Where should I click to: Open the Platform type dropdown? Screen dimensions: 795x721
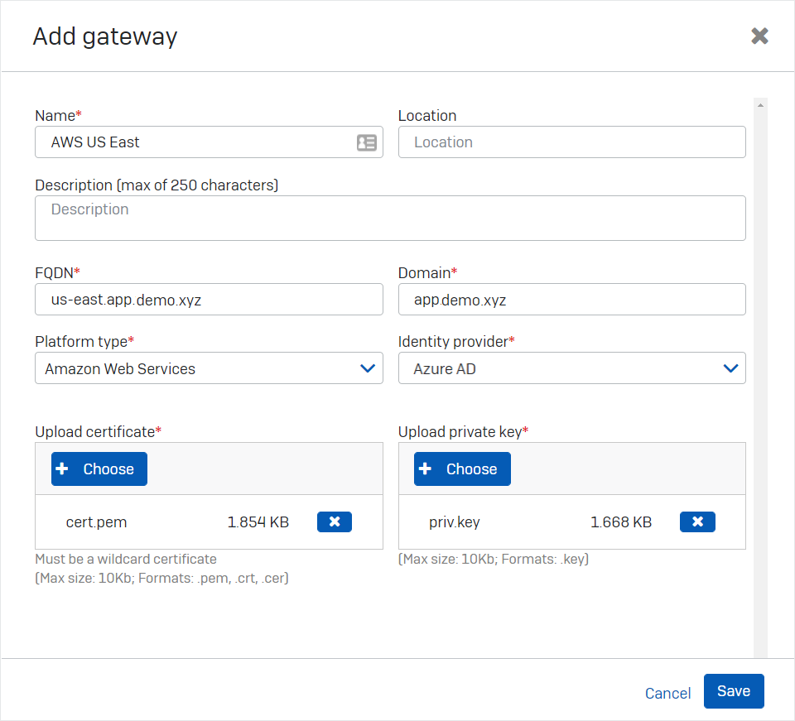tap(209, 368)
